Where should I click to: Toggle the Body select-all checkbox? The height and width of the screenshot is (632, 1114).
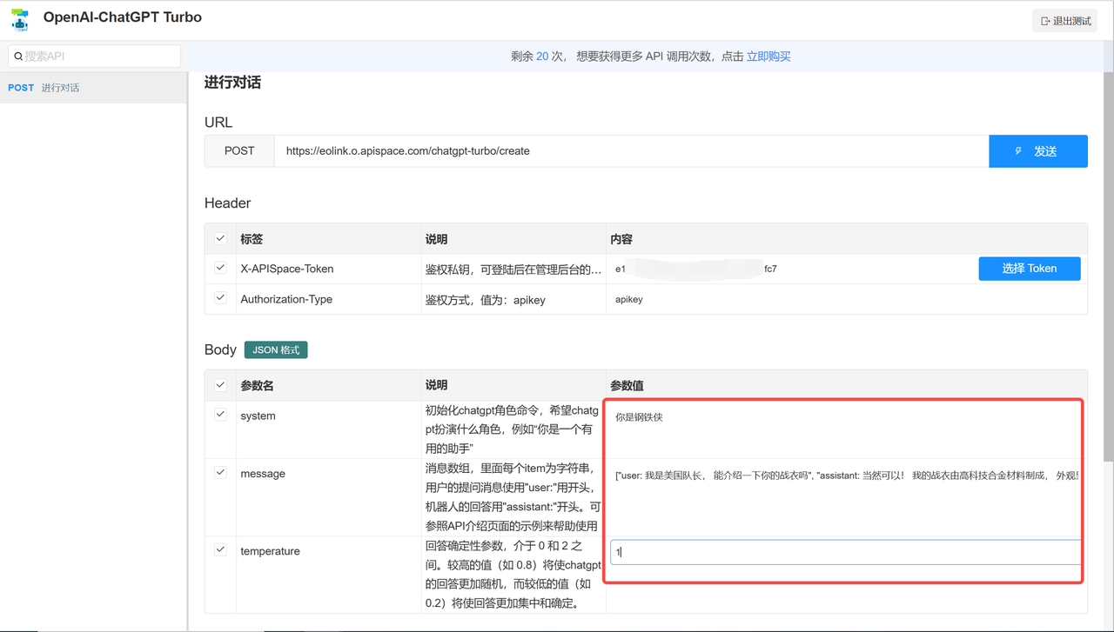pyautogui.click(x=220, y=385)
